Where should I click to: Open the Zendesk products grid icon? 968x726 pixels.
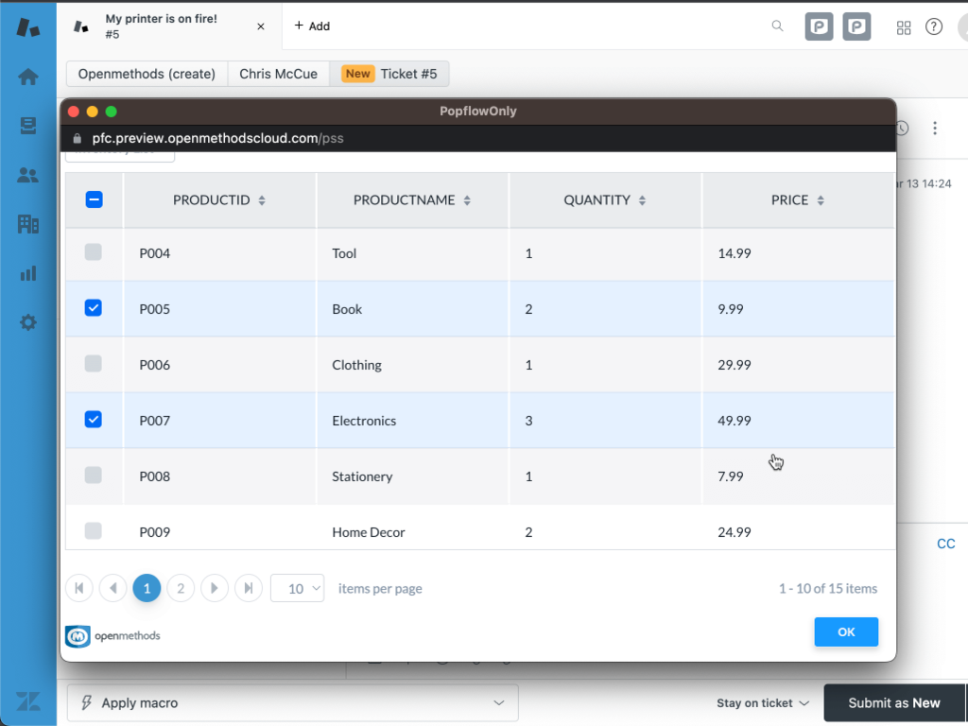[904, 26]
